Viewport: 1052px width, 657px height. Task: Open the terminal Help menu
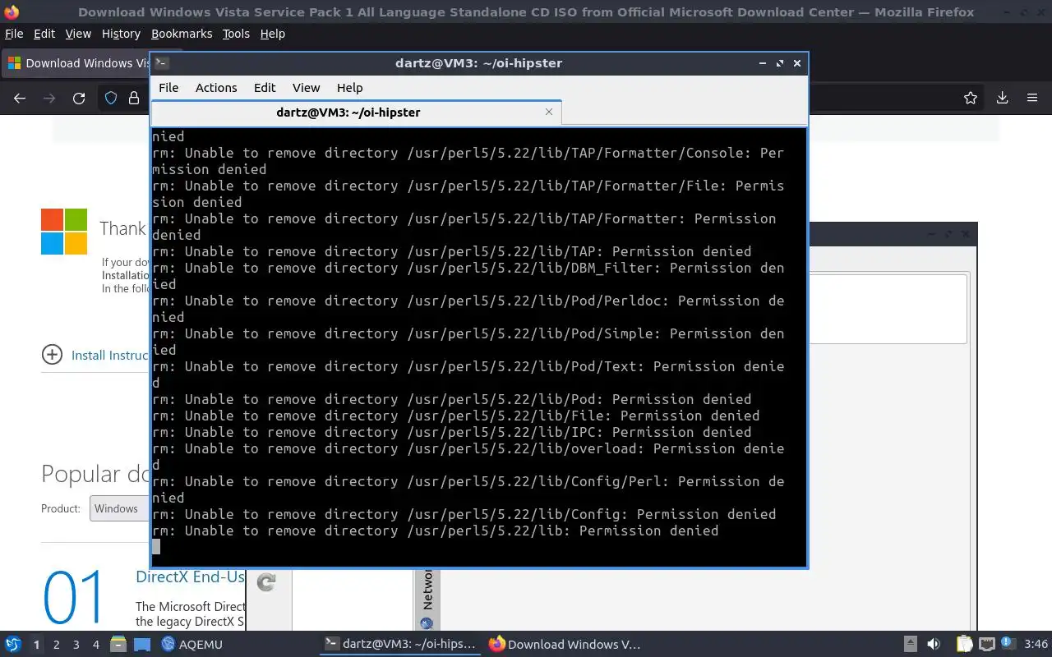point(349,88)
